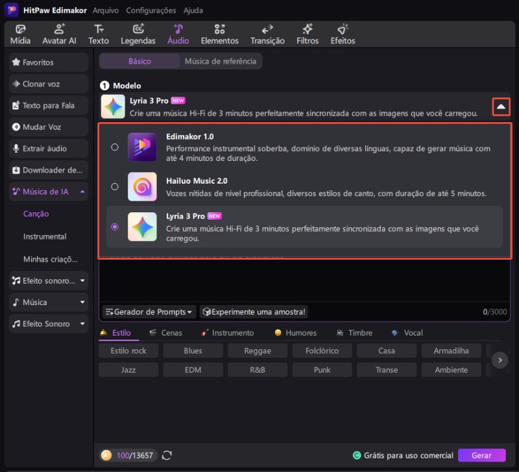Image resolution: width=519 pixels, height=472 pixels.
Task: Click inside the prompt text area
Action: point(304,281)
